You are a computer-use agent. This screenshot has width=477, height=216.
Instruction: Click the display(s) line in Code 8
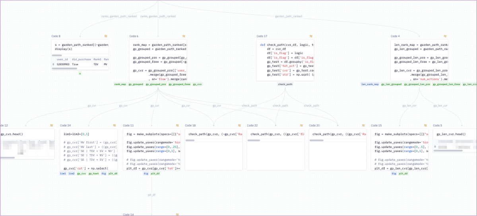[64, 49]
